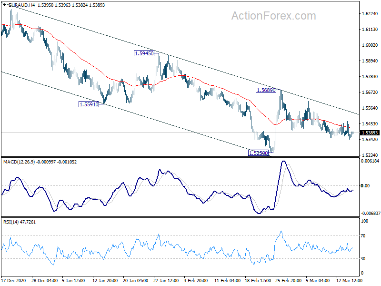Image resolution: width=381 pixels, height=286 pixels.
Task: Click the 12 Mar 12:00 date label
Action: tap(349, 280)
